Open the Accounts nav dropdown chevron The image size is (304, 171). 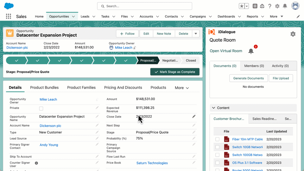tap(157, 16)
